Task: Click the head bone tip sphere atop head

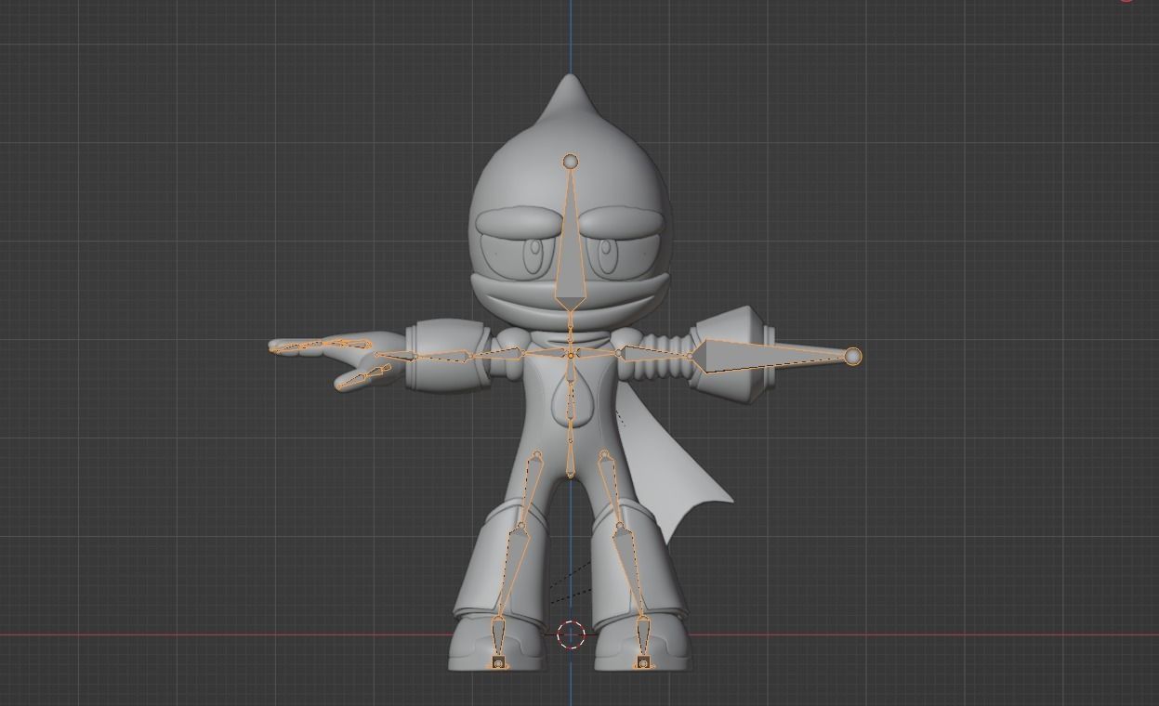Action: [x=570, y=163]
